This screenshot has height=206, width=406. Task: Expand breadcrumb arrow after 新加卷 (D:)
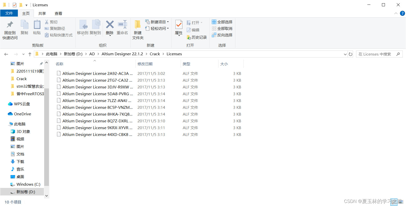86,54
